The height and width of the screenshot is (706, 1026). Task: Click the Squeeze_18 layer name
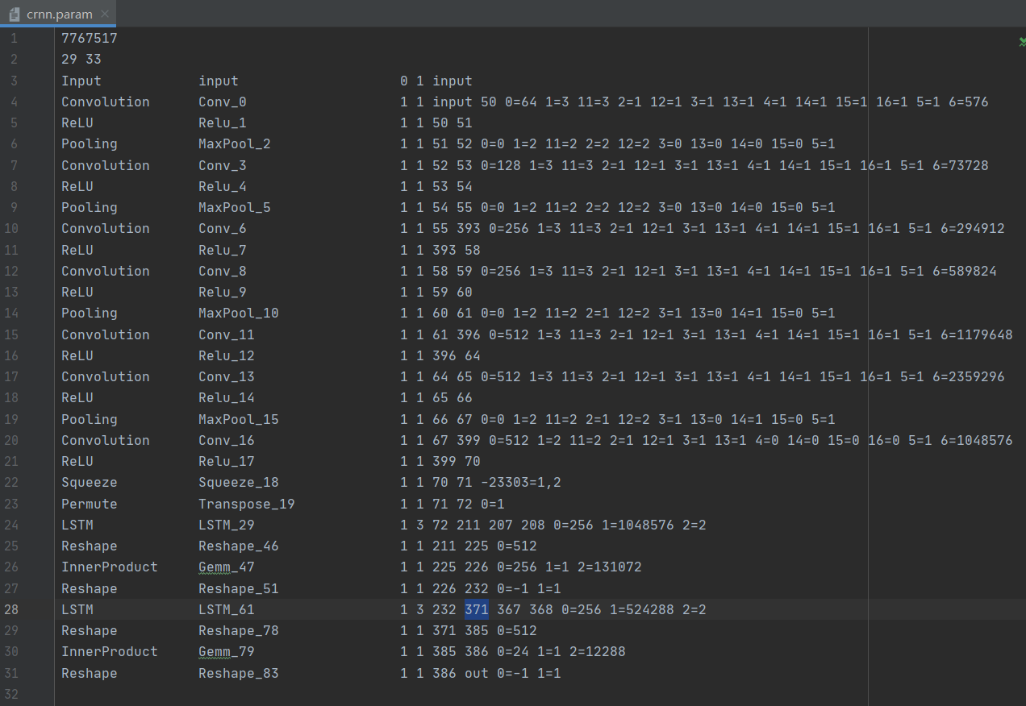coord(239,483)
